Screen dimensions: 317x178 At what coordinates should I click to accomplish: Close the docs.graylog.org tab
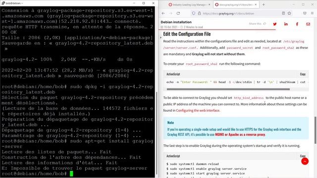coord(256,4)
